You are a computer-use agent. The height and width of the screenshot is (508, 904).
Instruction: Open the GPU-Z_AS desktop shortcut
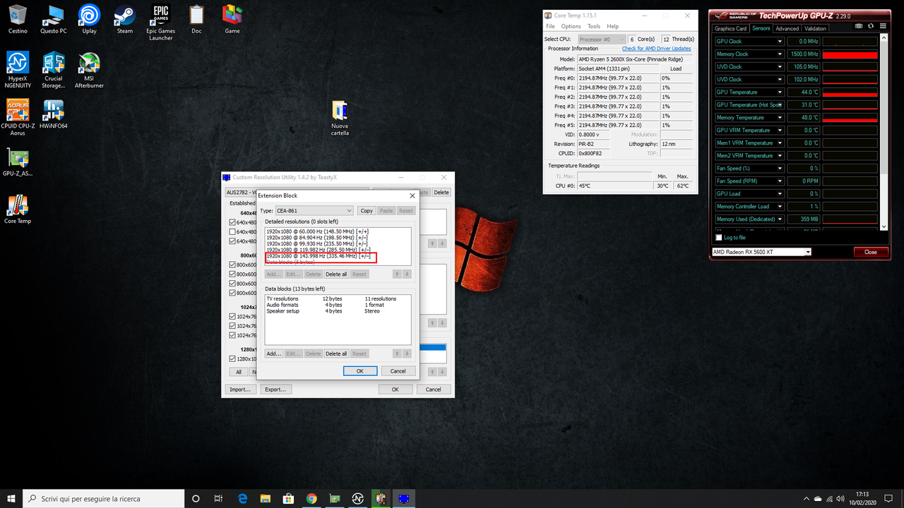coord(18,162)
